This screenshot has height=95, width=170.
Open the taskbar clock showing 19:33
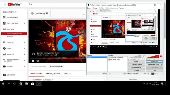pyautogui.click(x=155, y=83)
